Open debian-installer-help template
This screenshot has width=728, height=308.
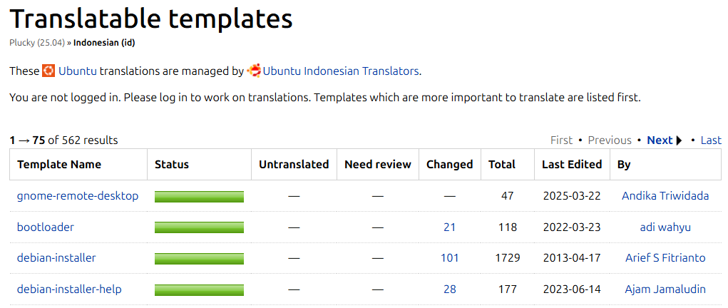point(69,289)
